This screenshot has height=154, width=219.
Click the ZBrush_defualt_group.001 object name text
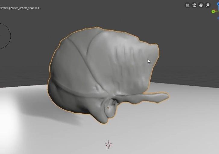click(x=25, y=8)
